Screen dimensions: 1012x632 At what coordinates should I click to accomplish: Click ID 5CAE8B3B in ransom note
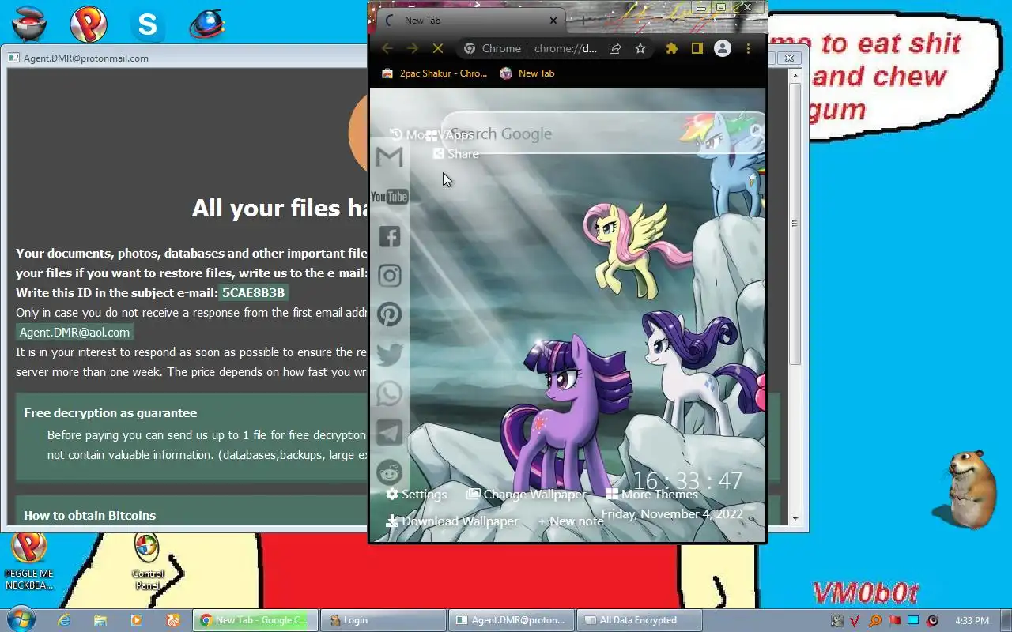[x=253, y=293]
